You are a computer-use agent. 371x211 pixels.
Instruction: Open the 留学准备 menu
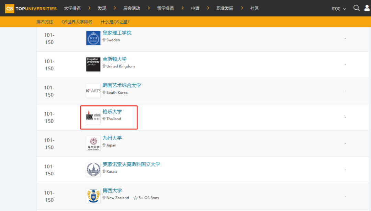(165, 8)
